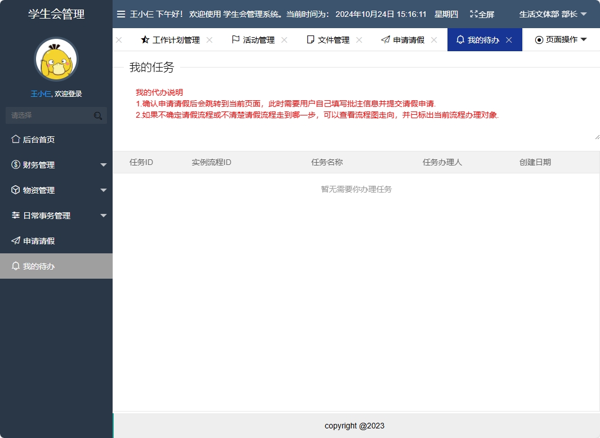Click the bell icon beside 我的待办
This screenshot has height=438, width=600.
pos(15,266)
